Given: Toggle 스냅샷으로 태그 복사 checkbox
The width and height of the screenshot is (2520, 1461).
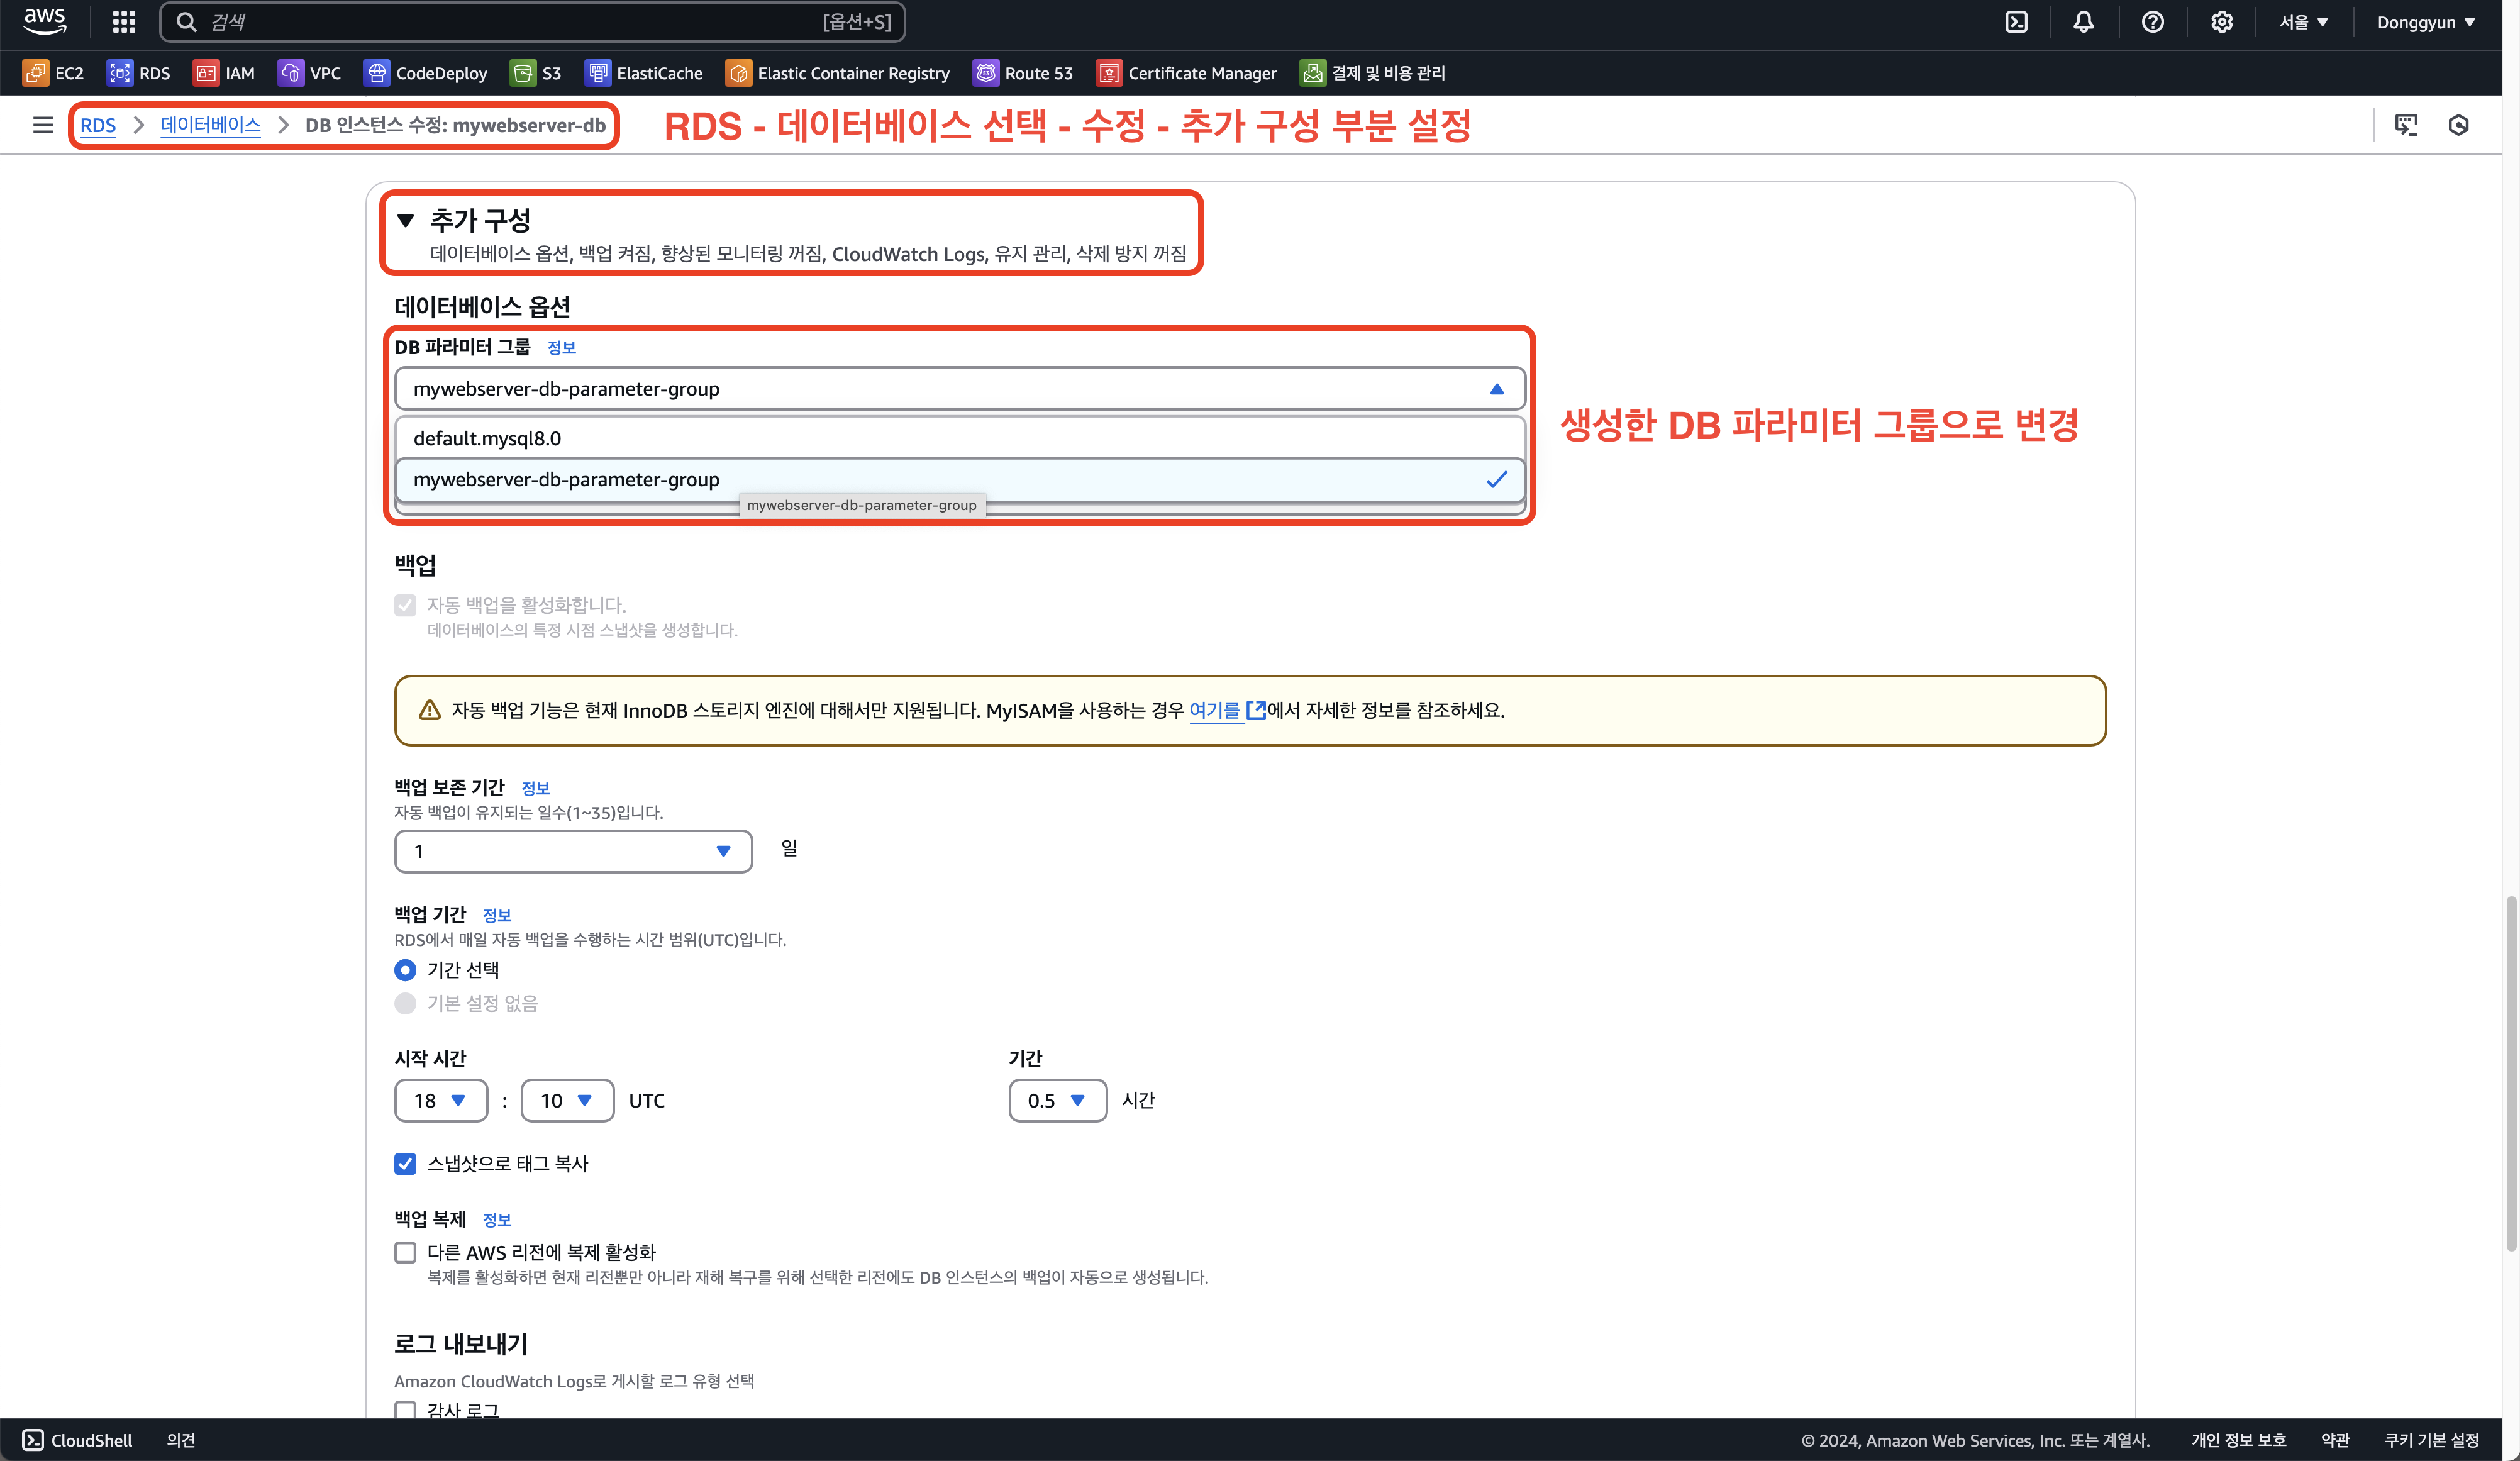Looking at the screenshot, I should pos(405,1163).
